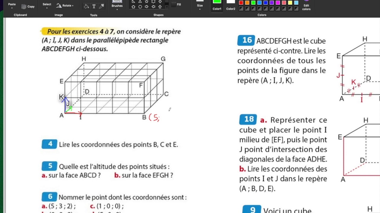Click the text 'diagonales de la face ADHE.'

[x=283, y=159]
